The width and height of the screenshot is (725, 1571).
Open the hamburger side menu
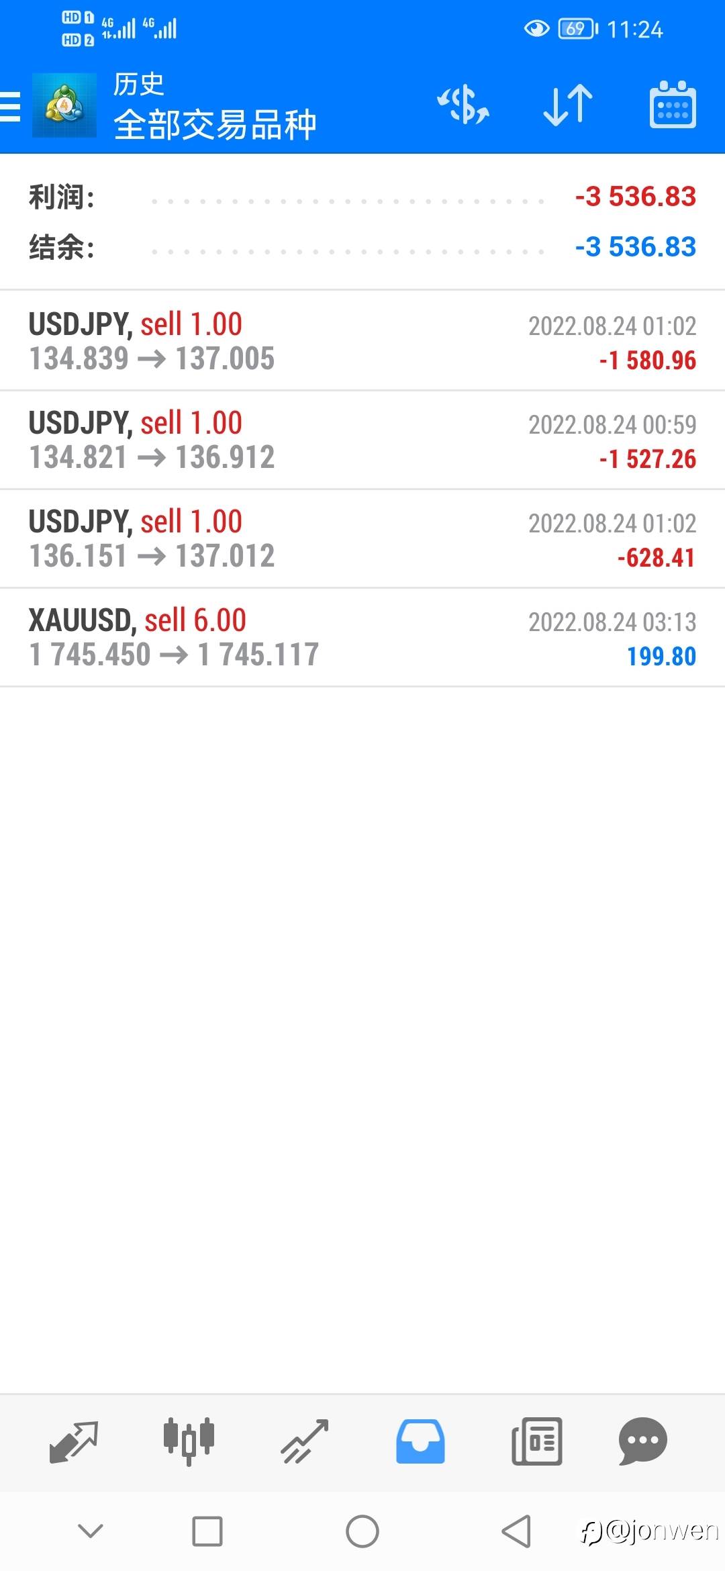11,106
